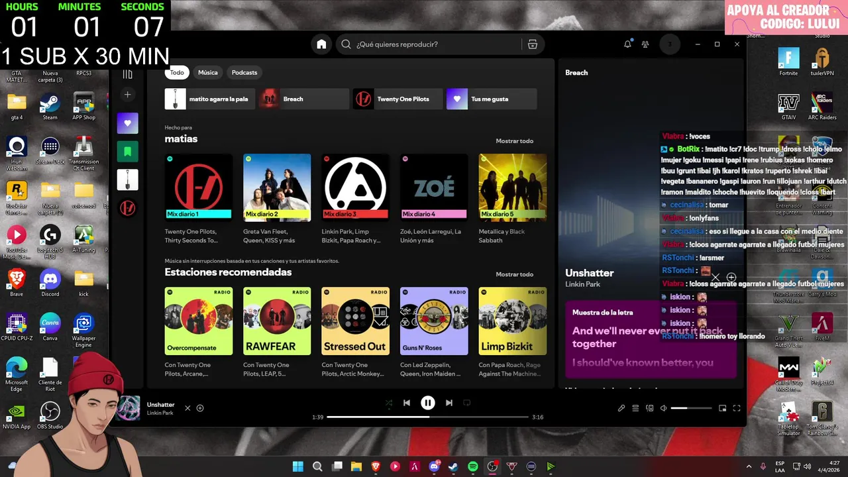Image resolution: width=848 pixels, height=477 pixels.
Task: Skip to the next track
Action: (449, 403)
